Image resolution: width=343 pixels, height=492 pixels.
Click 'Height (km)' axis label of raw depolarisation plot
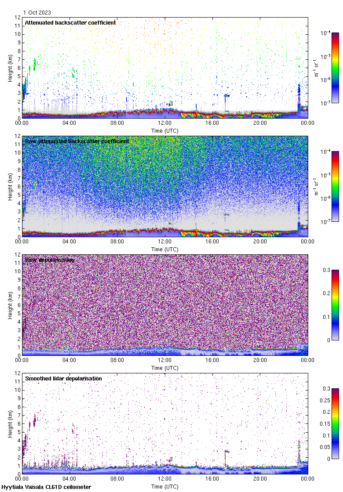click(x=11, y=305)
